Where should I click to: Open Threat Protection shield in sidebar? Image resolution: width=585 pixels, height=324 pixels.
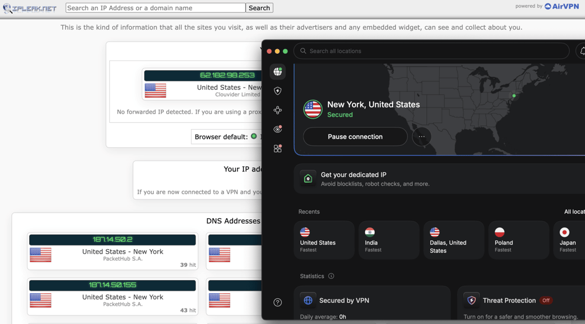coord(278,91)
